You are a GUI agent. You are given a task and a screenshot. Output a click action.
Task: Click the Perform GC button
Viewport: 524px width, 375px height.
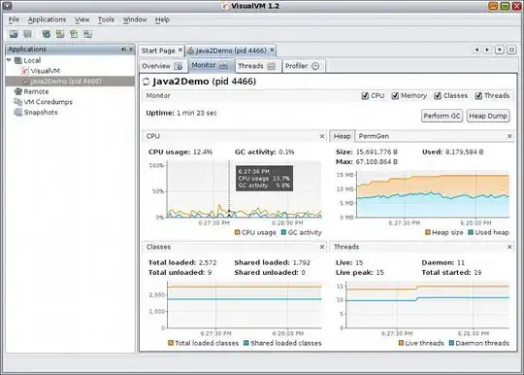[x=442, y=116]
